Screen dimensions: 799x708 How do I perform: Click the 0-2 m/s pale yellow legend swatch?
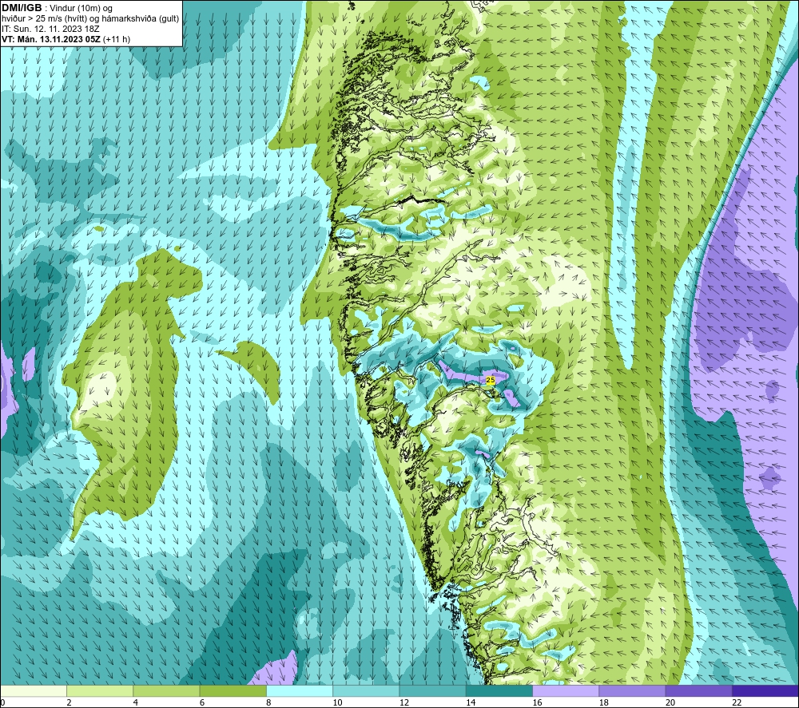(x=33, y=690)
